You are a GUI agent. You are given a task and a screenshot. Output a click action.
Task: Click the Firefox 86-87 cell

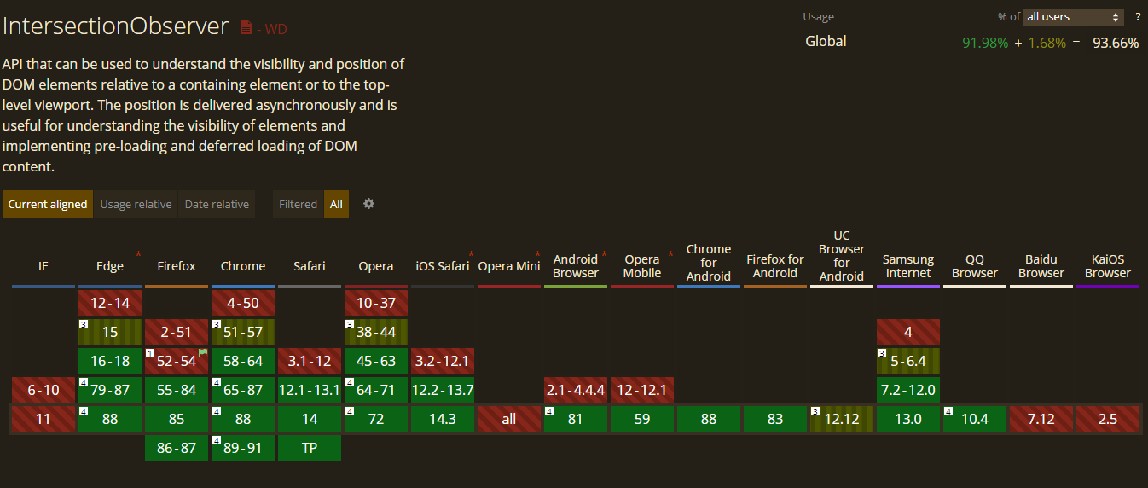177,448
